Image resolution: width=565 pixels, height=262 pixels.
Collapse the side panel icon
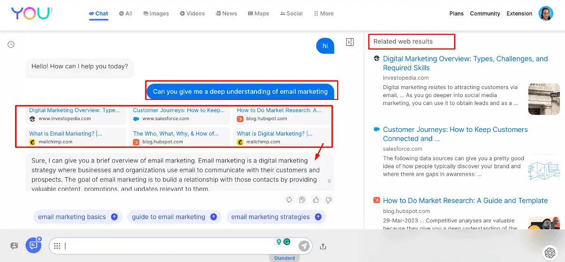pyautogui.click(x=350, y=42)
